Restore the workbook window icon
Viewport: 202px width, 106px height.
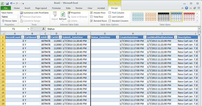click(x=195, y=8)
